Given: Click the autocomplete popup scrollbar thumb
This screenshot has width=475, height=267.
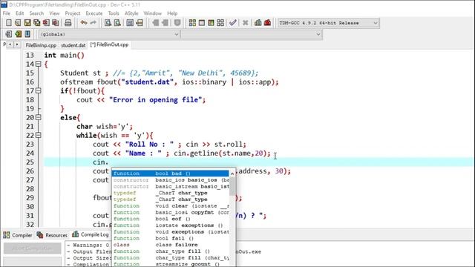Looking at the screenshot, I should 232,186.
